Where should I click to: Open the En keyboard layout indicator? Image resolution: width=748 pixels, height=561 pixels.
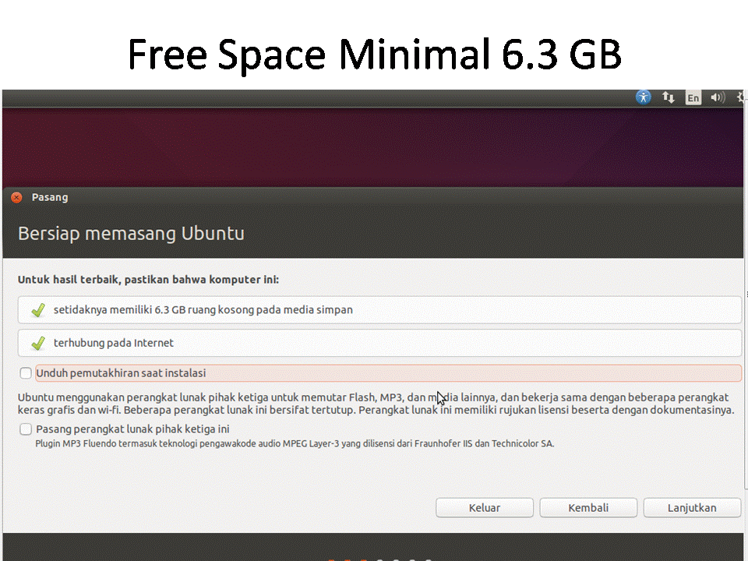[x=693, y=98]
